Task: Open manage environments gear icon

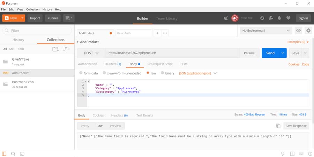Action: click(x=308, y=31)
